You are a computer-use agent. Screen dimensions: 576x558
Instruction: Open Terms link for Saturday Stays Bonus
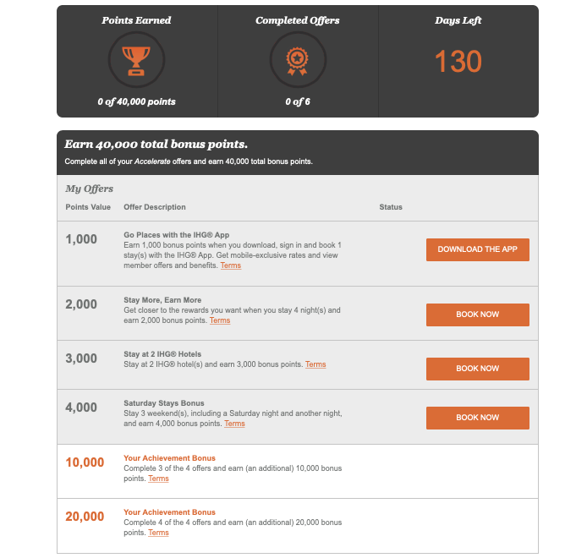[234, 424]
